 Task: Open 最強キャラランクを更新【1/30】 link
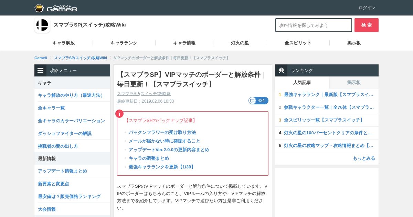(162, 167)
